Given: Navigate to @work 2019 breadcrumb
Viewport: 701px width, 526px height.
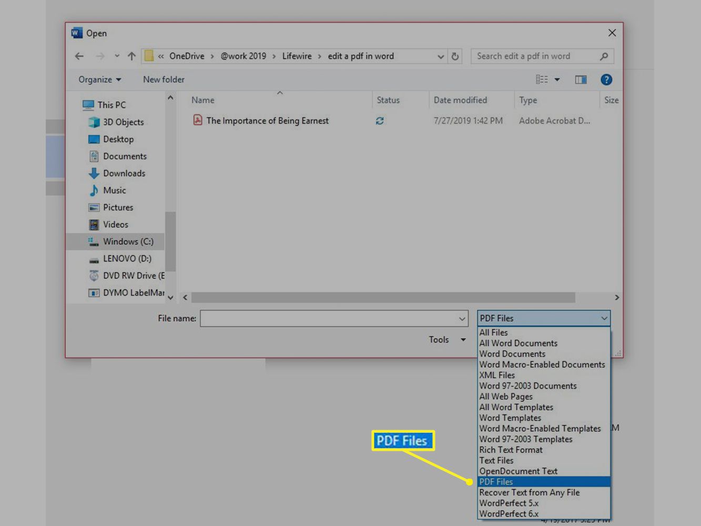Looking at the screenshot, I should 243,56.
